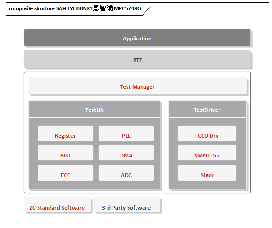Select the PLL test element
This screenshot has height=228, width=272.
(x=126, y=134)
